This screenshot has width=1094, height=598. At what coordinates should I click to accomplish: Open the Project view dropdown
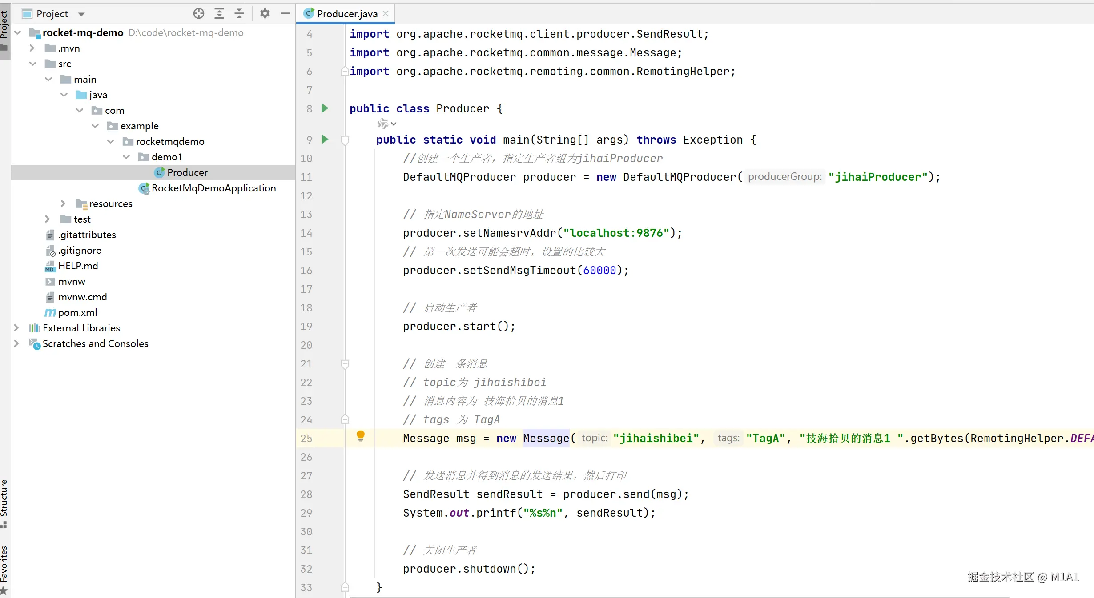pos(81,14)
